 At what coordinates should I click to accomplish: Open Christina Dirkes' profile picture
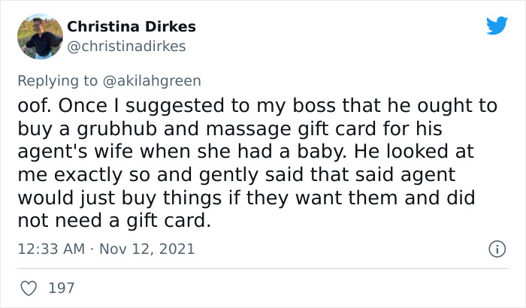click(39, 36)
